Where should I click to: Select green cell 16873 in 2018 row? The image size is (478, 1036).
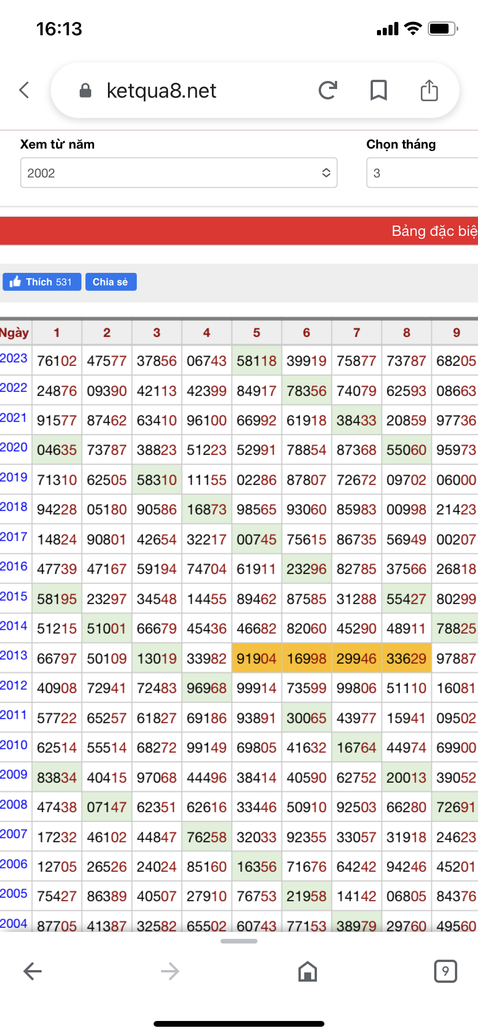[x=207, y=509]
